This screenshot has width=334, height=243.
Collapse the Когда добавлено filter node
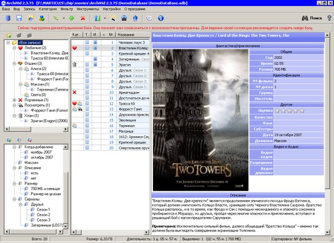tap(14, 147)
